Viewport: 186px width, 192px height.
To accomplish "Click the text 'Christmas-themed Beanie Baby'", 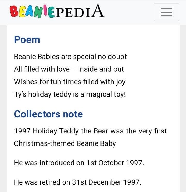I will 65,144.
